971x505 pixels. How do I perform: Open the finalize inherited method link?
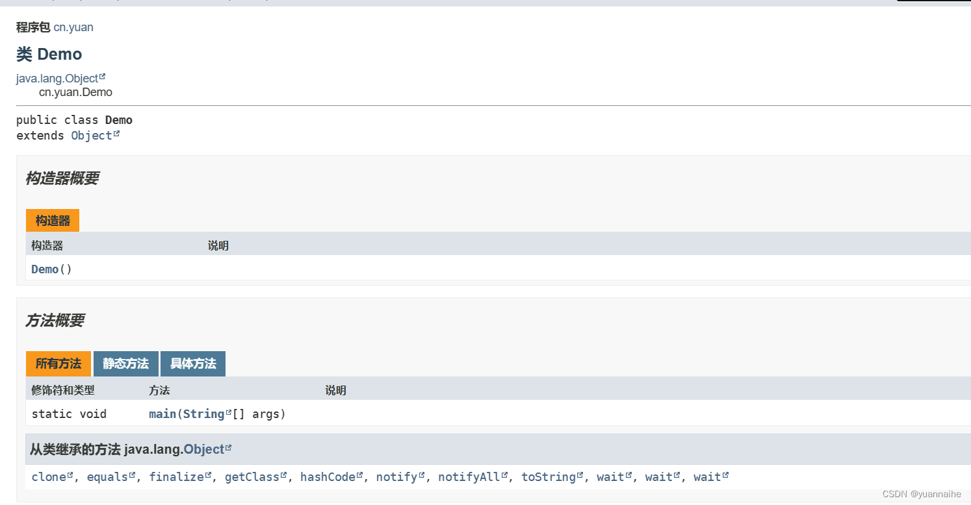tap(175, 476)
